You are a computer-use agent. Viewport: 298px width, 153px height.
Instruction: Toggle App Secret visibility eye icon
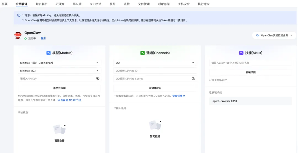point(193,79)
